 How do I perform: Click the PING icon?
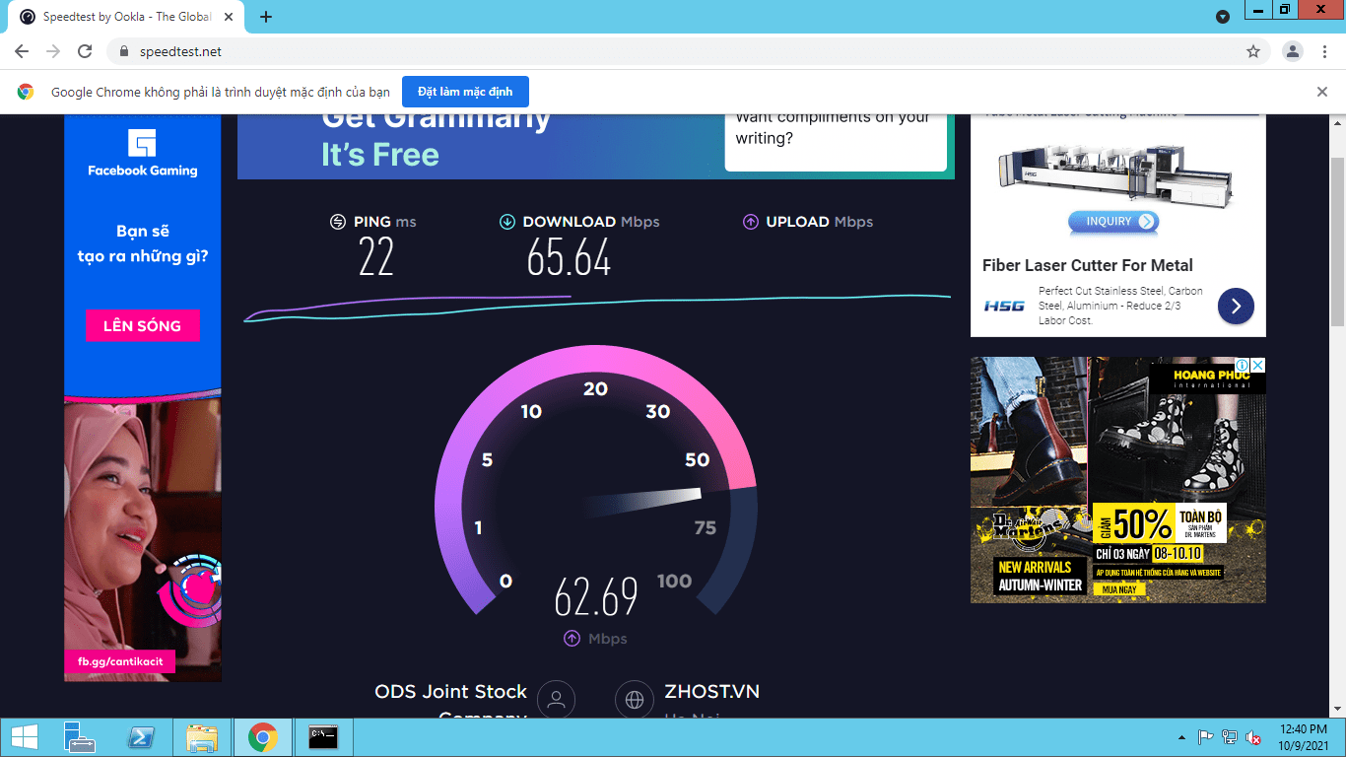pos(338,222)
